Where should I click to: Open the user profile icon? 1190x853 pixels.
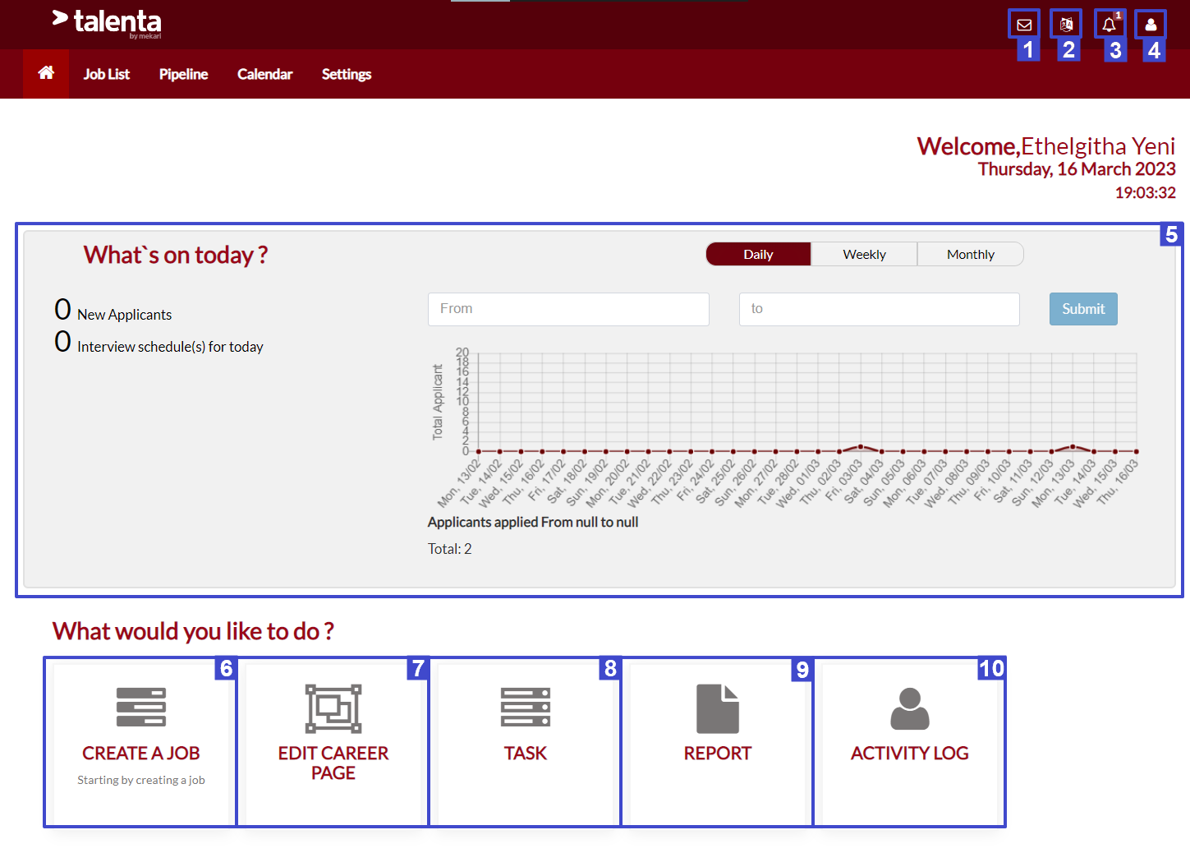(x=1151, y=24)
